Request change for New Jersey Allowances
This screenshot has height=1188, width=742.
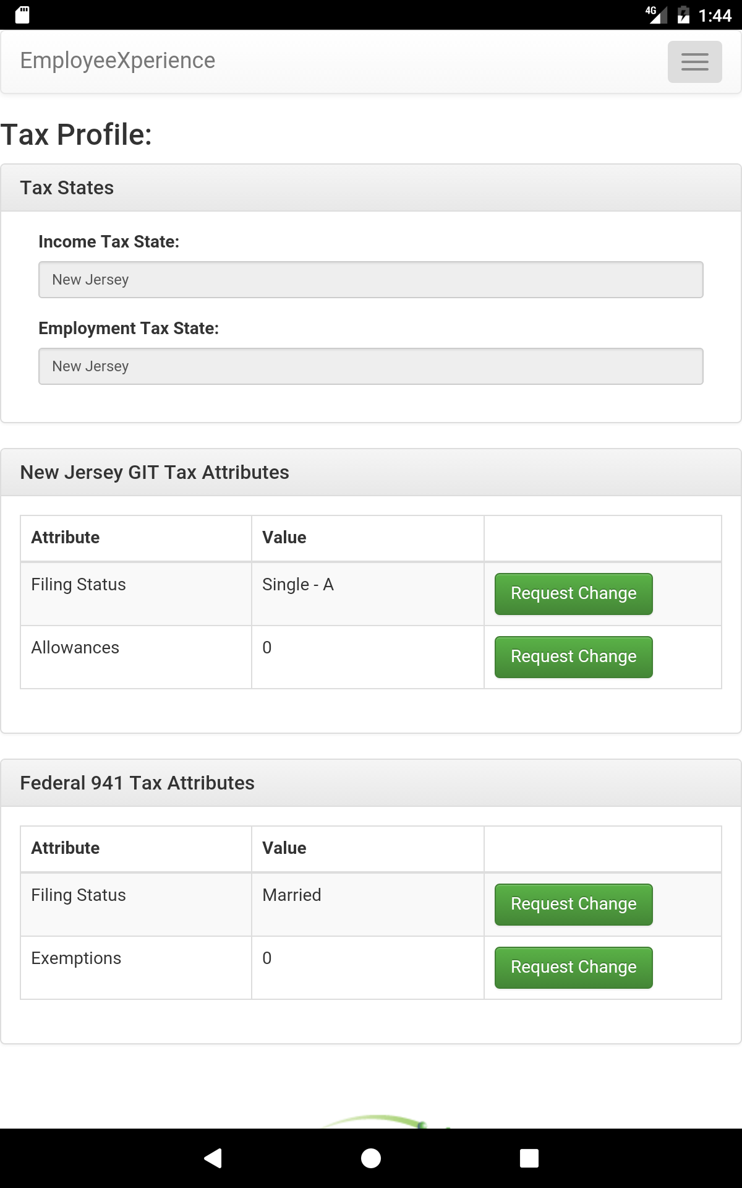pos(574,657)
